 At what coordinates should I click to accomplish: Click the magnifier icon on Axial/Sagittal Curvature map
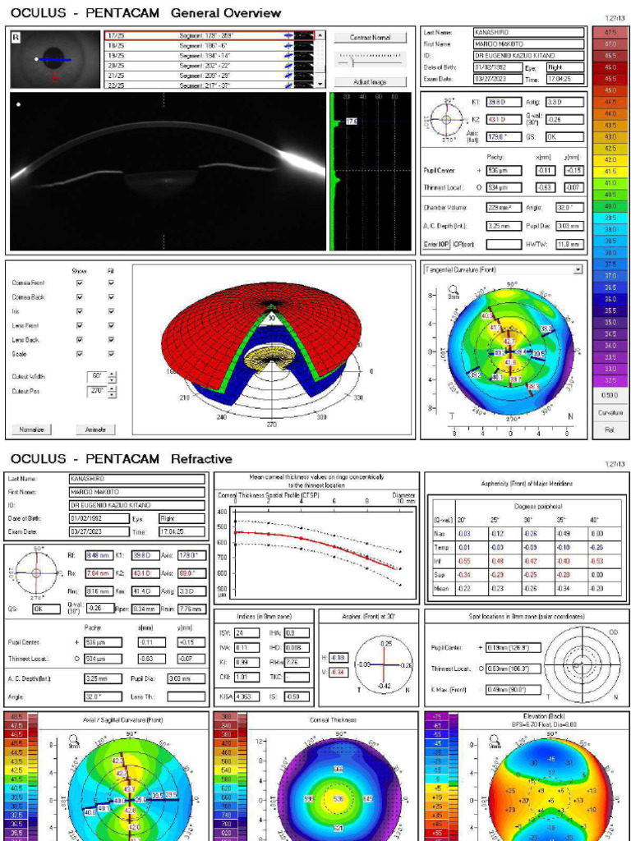[74, 740]
